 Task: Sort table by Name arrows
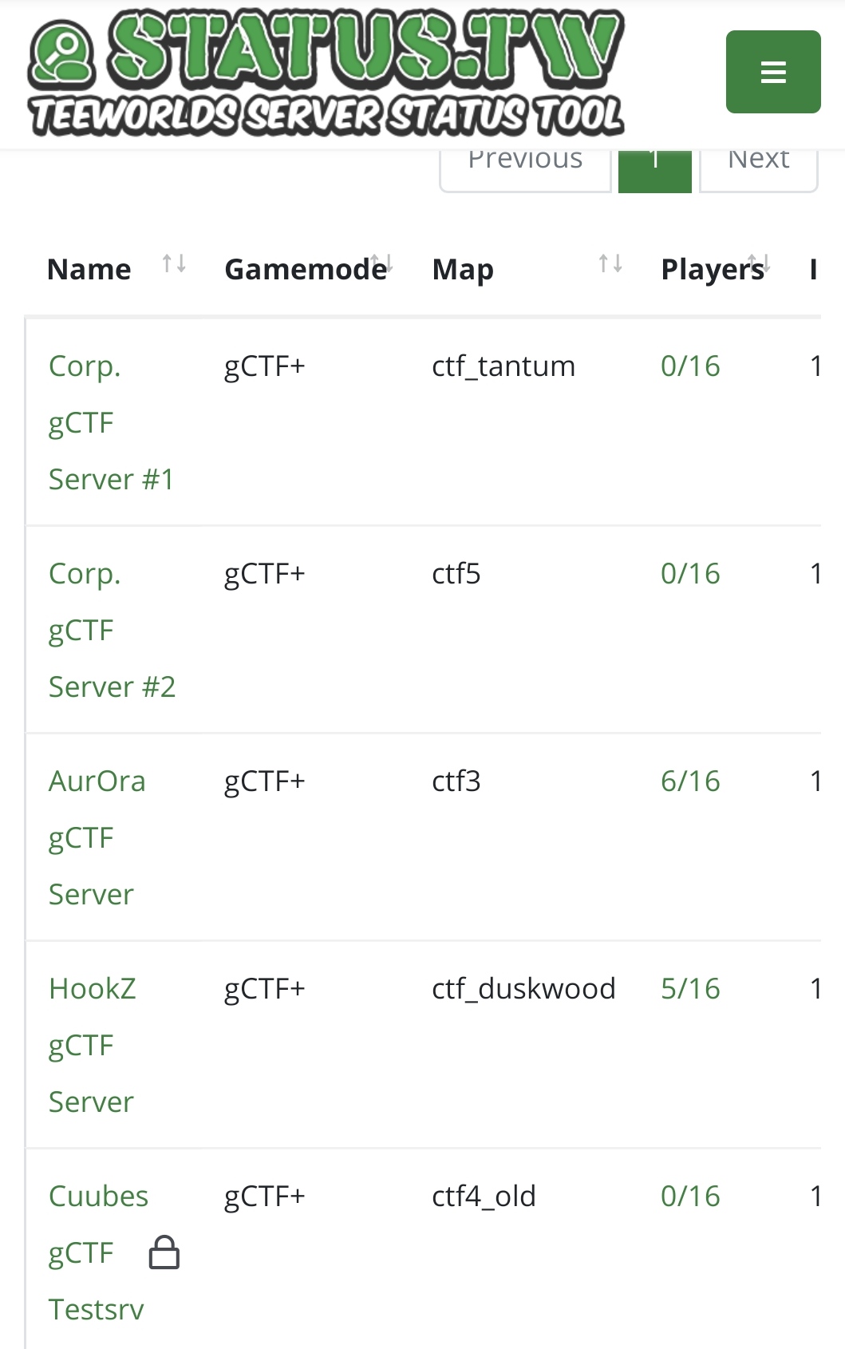click(x=174, y=263)
